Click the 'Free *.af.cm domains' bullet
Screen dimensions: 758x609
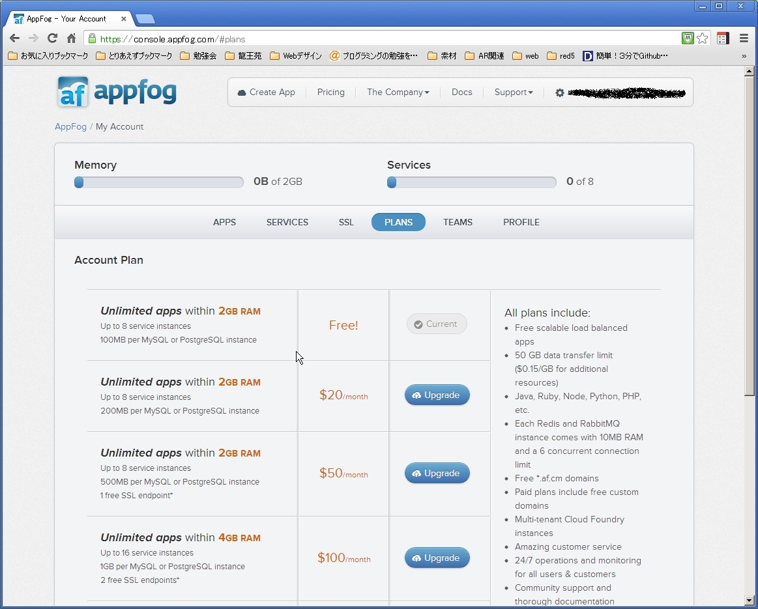[557, 479]
